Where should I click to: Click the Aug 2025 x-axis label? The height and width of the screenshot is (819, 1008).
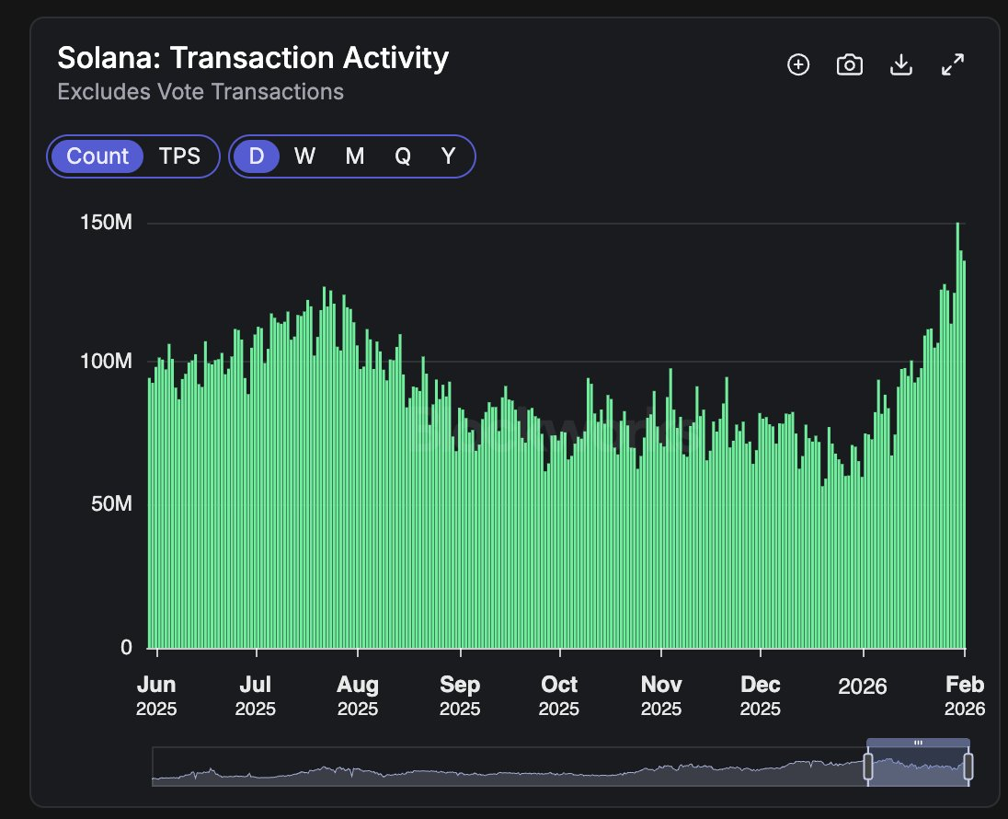pyautogui.click(x=357, y=696)
